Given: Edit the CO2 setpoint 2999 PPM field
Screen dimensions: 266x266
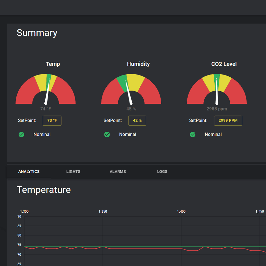Looking at the screenshot, I should tap(228, 120).
